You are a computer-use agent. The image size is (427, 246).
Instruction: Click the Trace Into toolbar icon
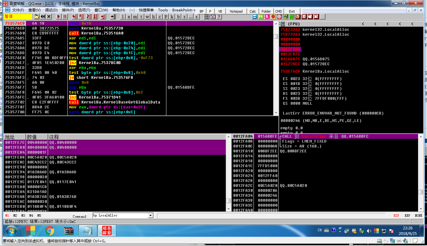point(89,17)
